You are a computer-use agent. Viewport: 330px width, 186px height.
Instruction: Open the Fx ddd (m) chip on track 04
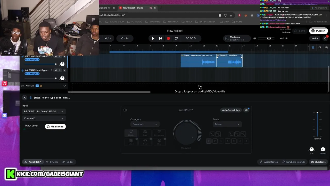click(x=32, y=74)
